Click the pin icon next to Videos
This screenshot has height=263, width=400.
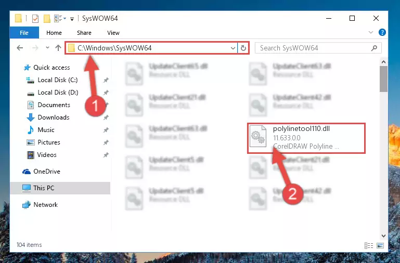106,155
